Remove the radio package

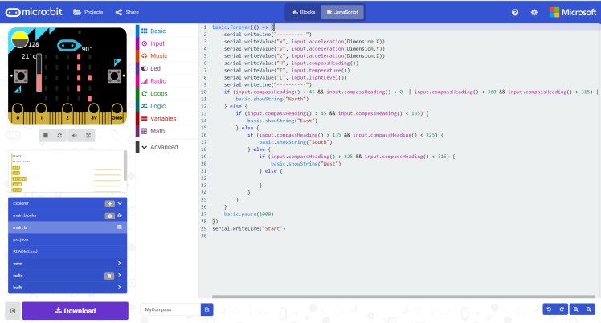(109, 276)
